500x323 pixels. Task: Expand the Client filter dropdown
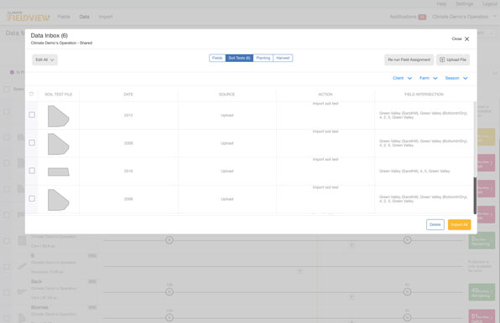click(x=402, y=78)
